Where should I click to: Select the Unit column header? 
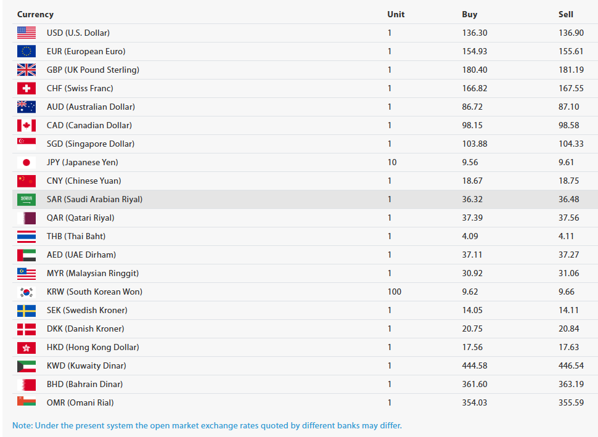pos(396,15)
